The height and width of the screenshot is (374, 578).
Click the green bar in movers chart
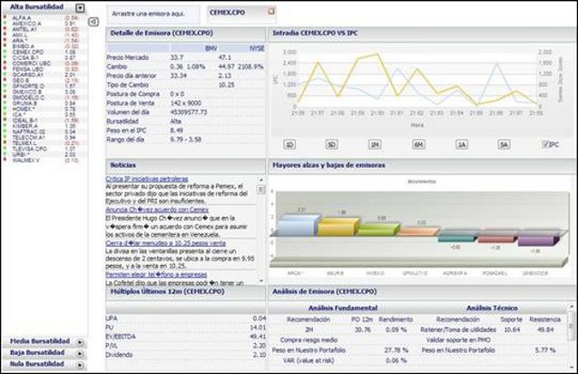tap(378, 230)
